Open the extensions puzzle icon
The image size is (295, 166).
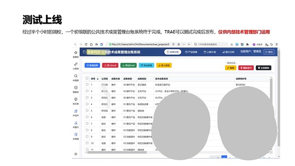click(248, 44)
